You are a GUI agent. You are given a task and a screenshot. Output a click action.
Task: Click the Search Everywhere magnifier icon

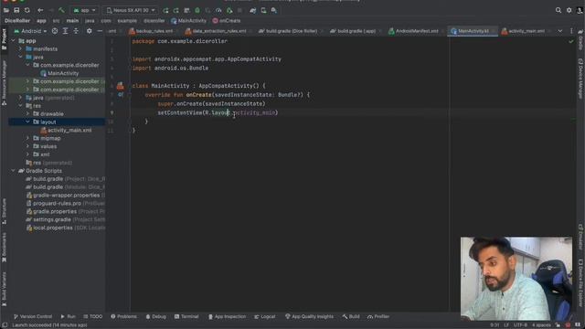(x=558, y=10)
